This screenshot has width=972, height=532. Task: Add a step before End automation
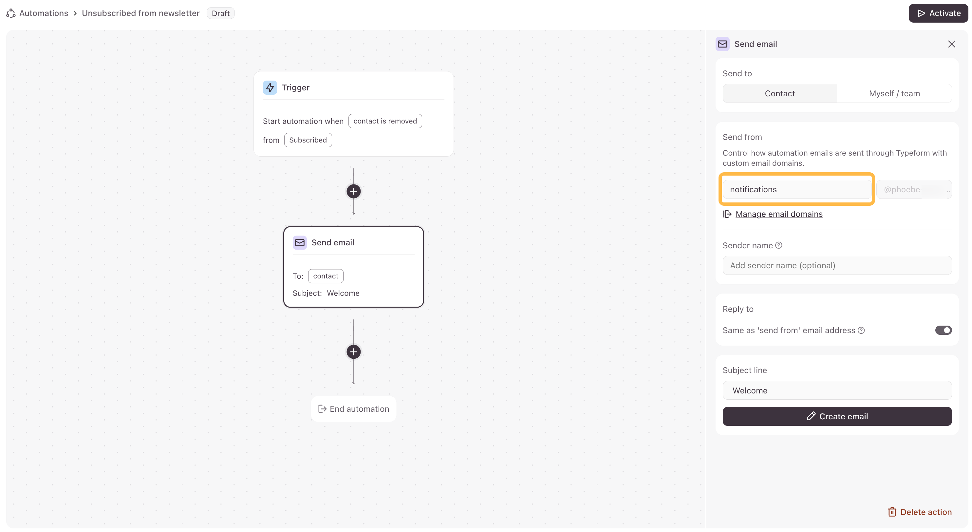coord(354,351)
